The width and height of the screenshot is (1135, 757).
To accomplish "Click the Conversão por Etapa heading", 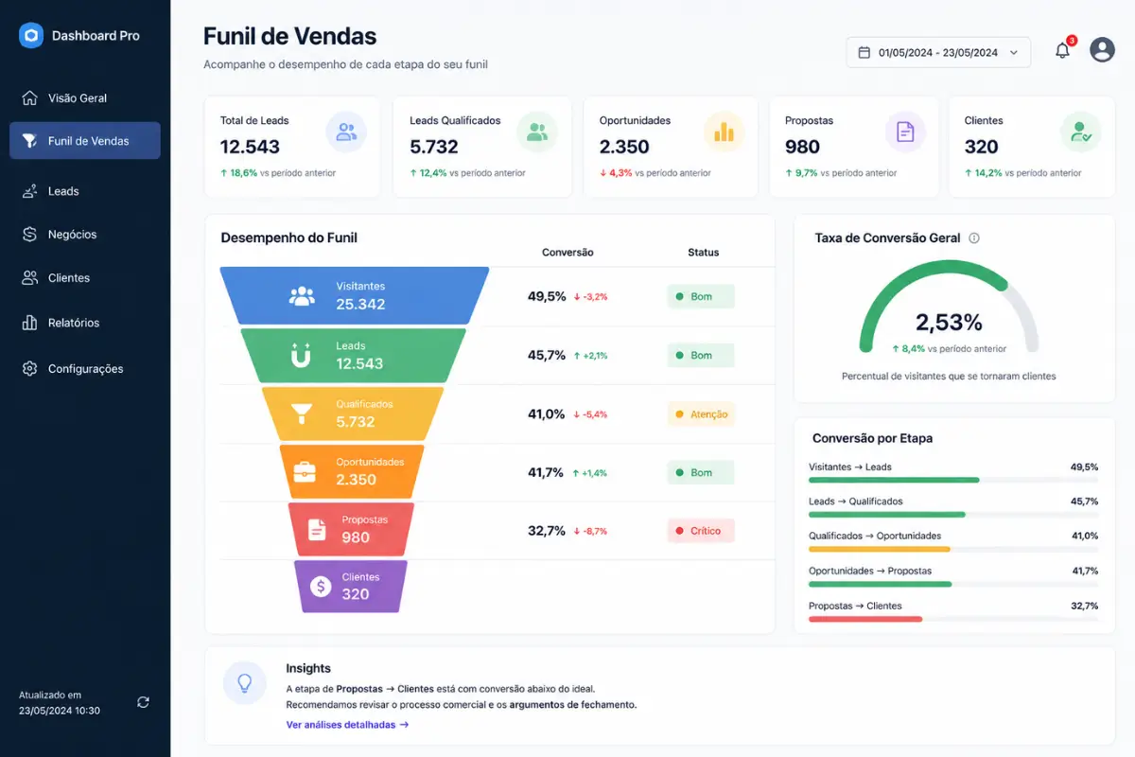I will tap(873, 439).
